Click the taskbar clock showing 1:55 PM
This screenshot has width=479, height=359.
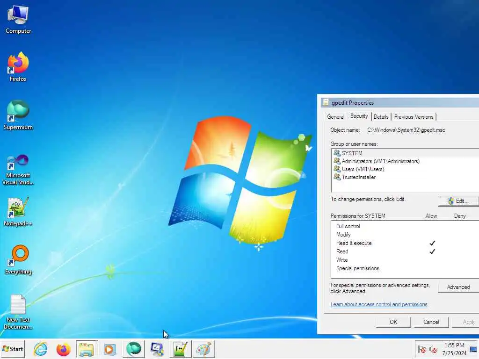[454, 349]
